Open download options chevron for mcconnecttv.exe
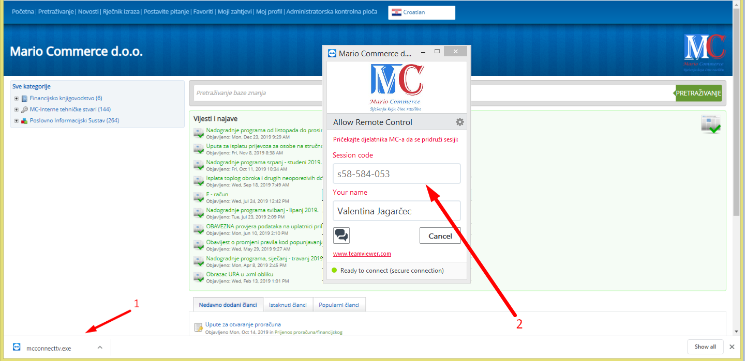The width and height of the screenshot is (745, 361). click(100, 348)
